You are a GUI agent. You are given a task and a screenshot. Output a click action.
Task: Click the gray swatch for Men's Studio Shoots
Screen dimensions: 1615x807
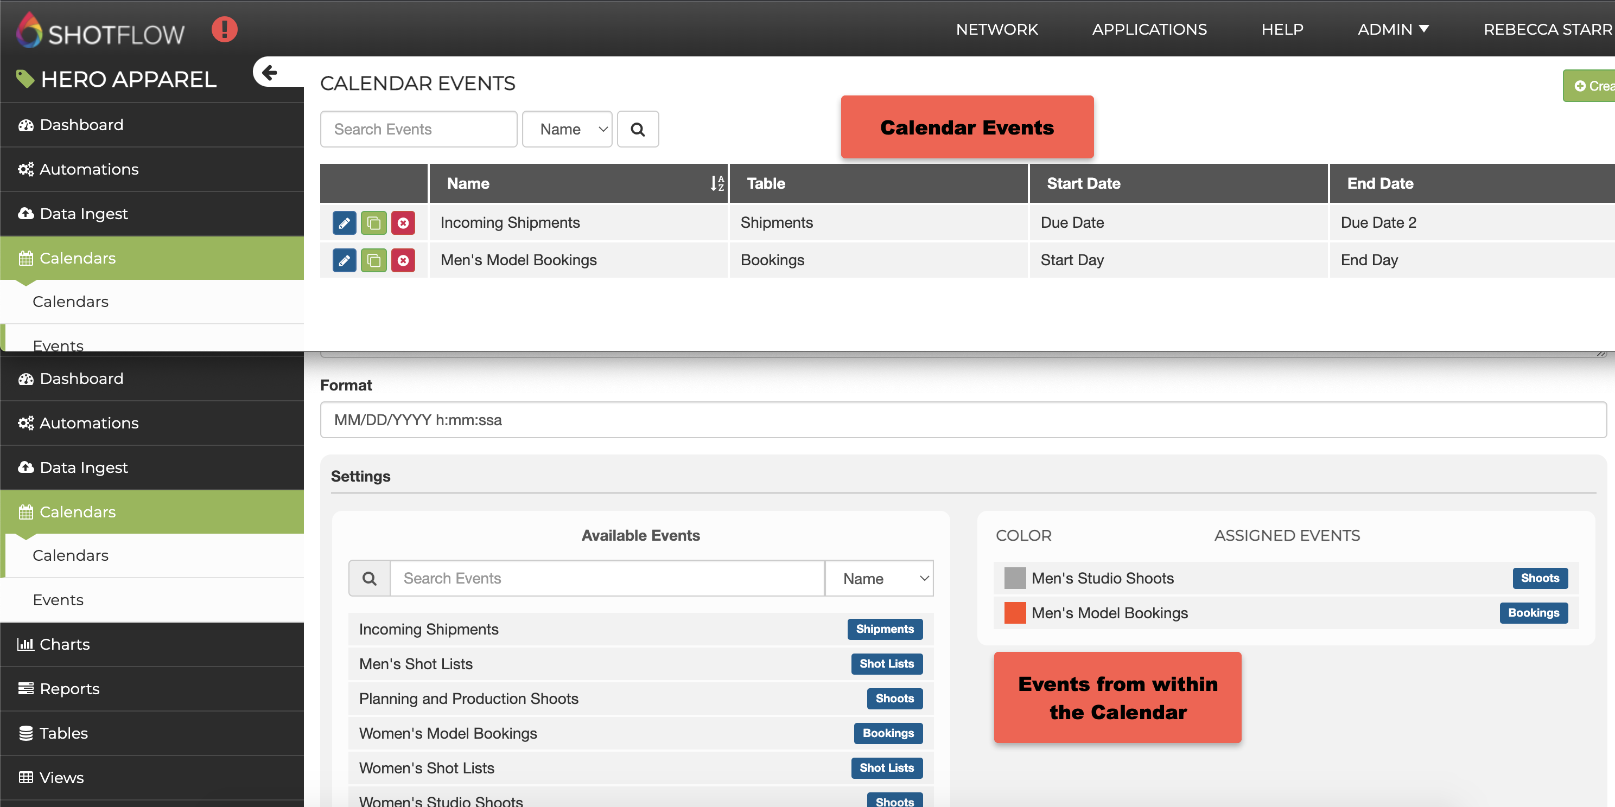tap(1014, 578)
